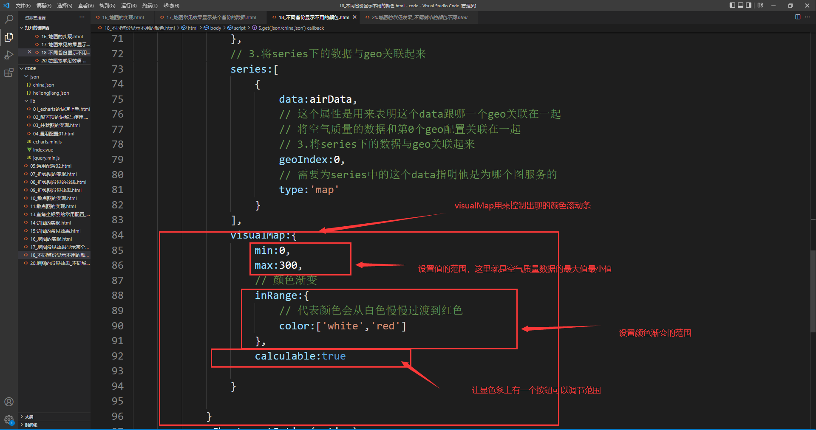This screenshot has height=430, width=816.
Task: Open 10_散点图的实现.html file
Action: click(54, 198)
